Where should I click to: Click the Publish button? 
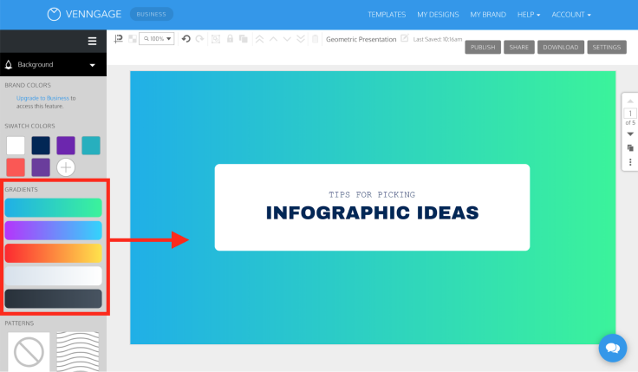pyautogui.click(x=483, y=47)
